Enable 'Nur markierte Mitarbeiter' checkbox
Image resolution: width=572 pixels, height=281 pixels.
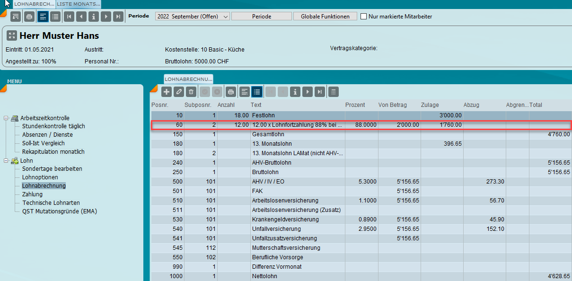pos(364,17)
